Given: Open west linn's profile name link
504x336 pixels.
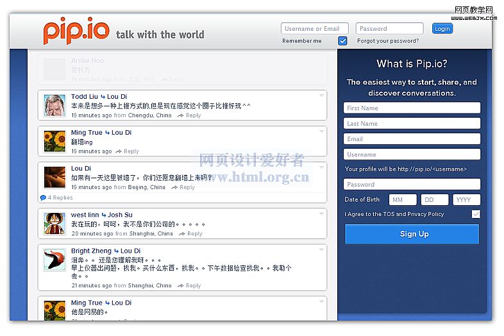Looking at the screenshot, I should pyautogui.click(x=85, y=215).
